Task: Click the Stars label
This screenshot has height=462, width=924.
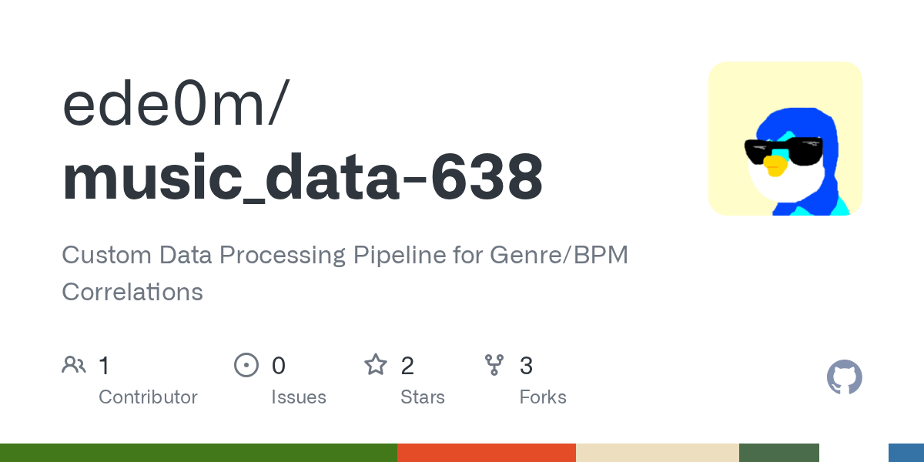Action: (x=423, y=397)
